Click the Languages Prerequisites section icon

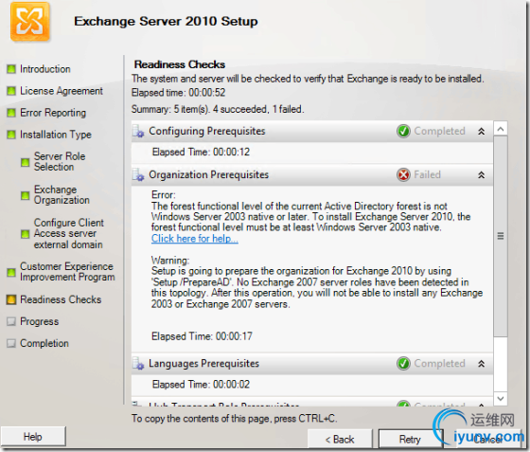[x=138, y=364]
